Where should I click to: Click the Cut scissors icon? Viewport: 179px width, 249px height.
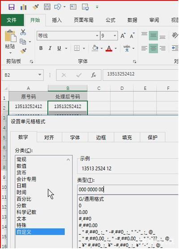23,32
